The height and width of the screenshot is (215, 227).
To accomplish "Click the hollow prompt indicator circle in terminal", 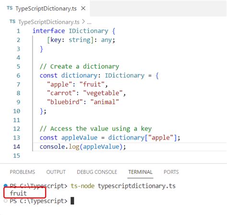I will pos(6,201).
